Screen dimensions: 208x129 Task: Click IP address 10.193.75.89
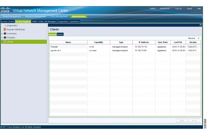(140, 51)
